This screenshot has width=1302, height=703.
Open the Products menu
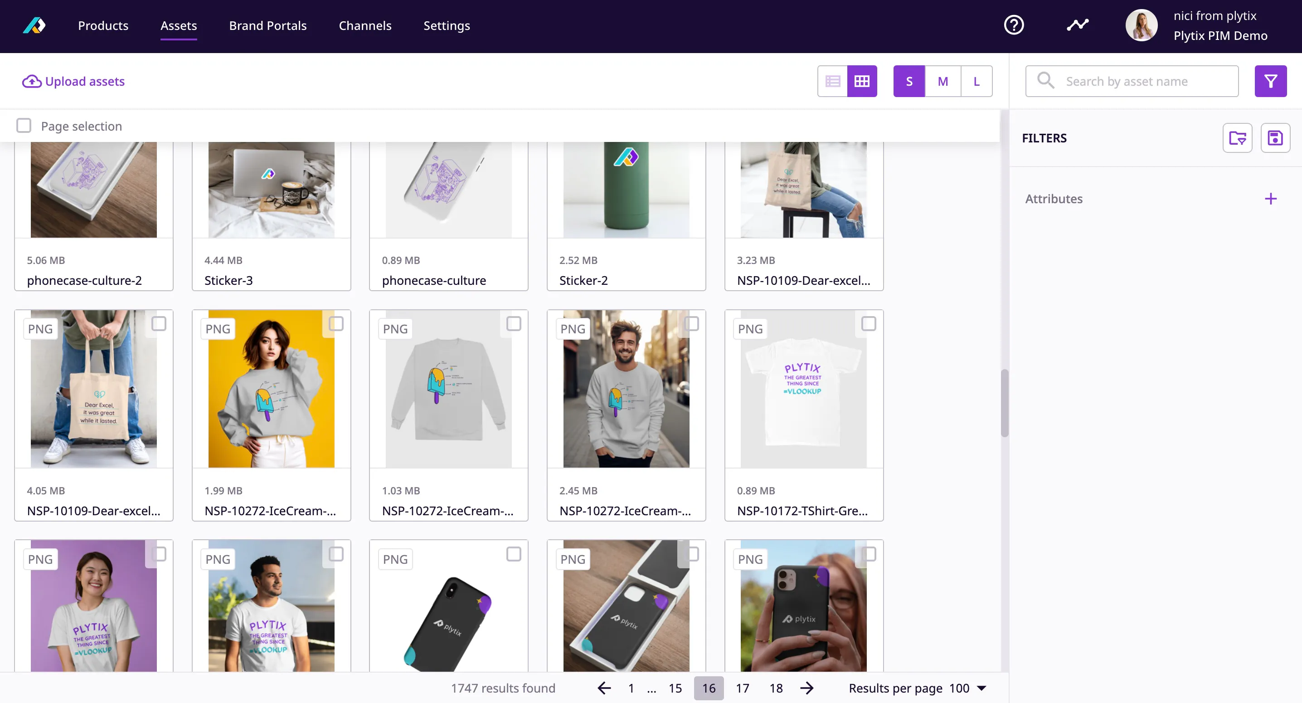coord(103,25)
